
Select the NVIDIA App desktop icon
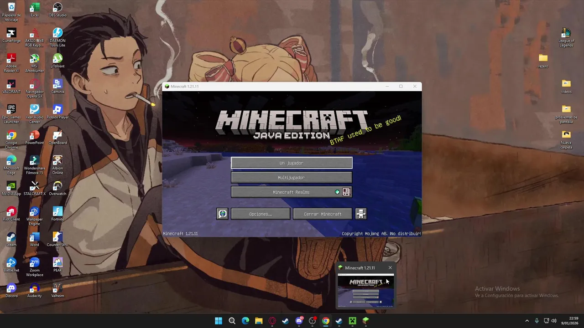point(11,189)
